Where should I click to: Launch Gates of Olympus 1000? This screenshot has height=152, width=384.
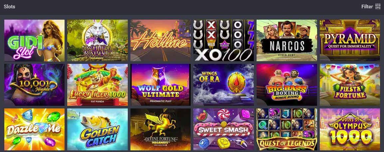coord(350,129)
